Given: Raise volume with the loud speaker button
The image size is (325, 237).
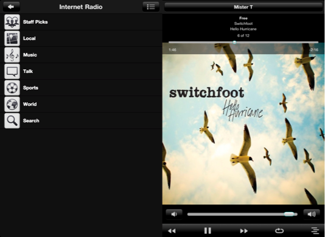Looking at the screenshot, I should (x=312, y=214).
